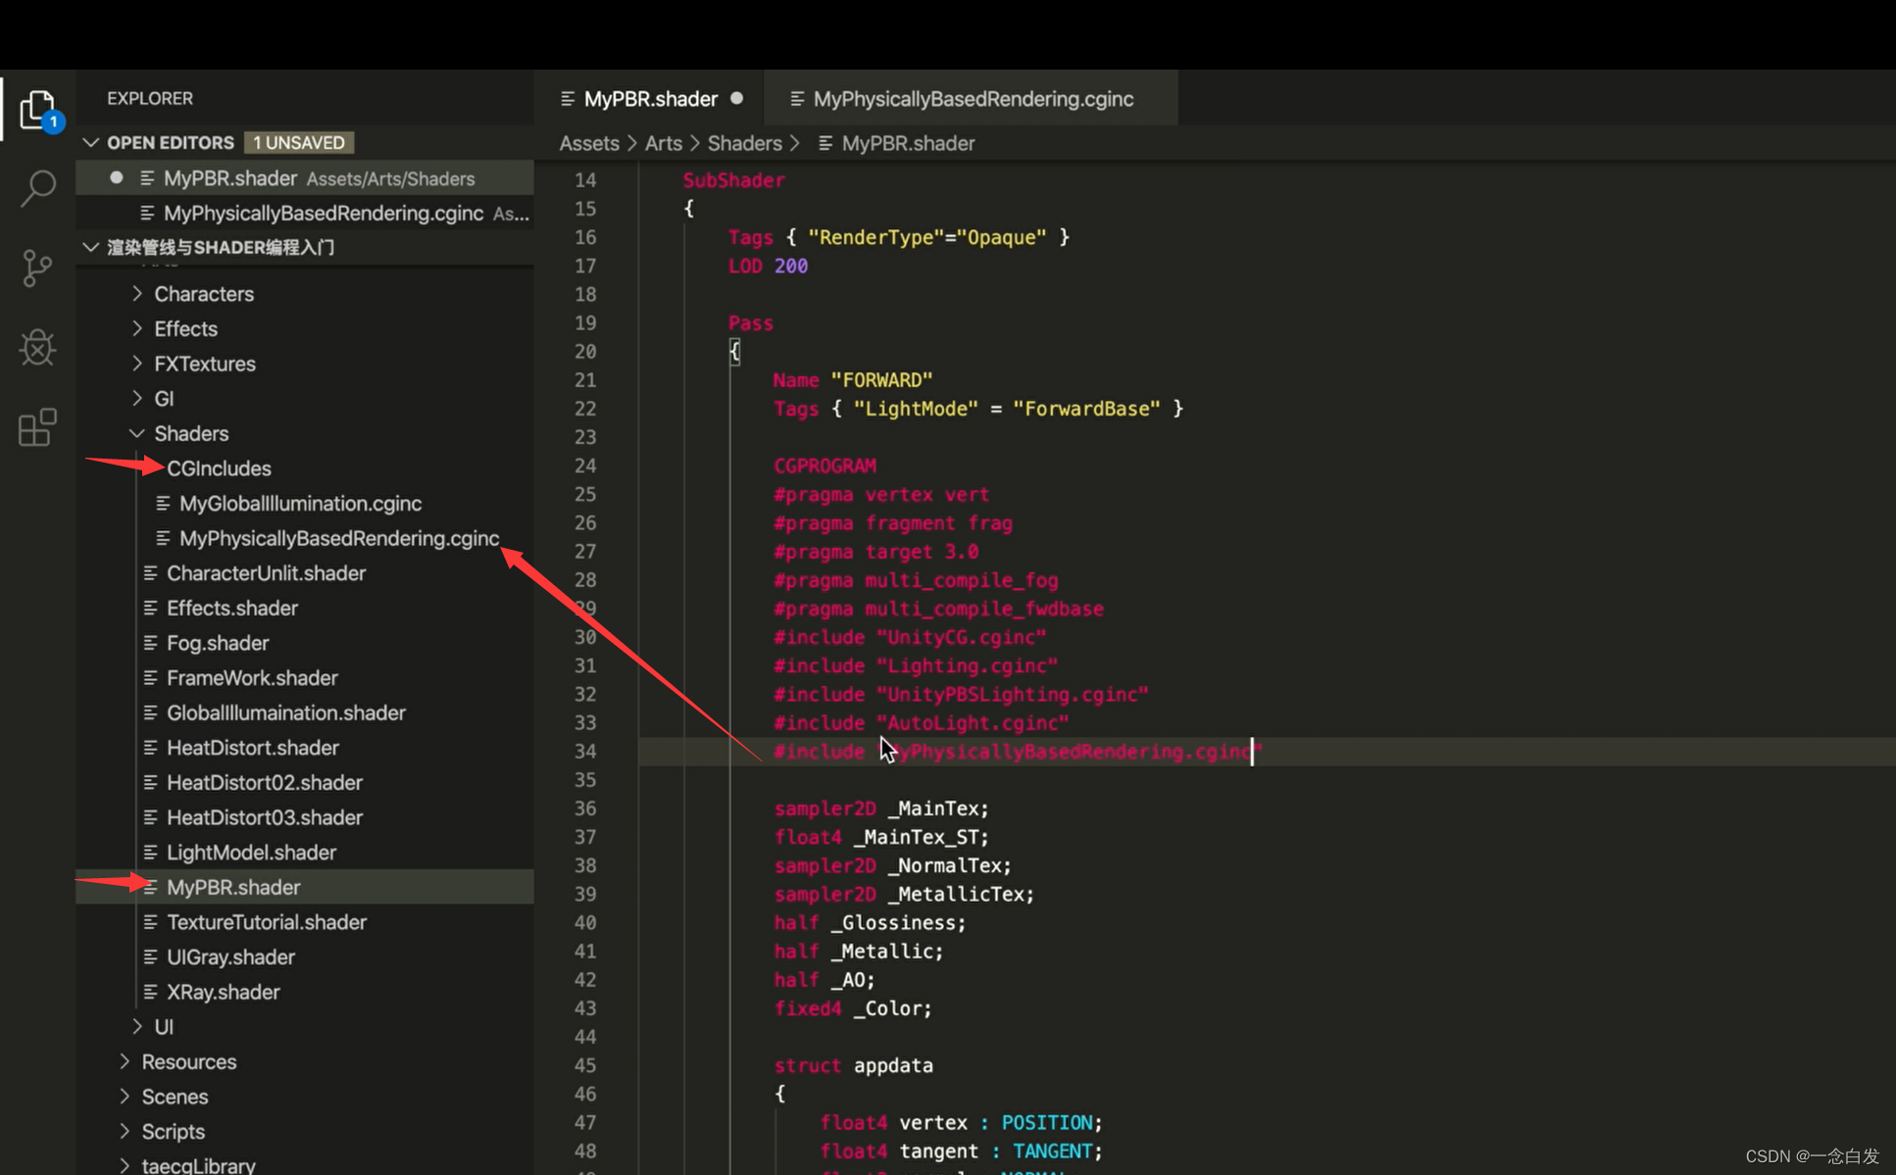
Task: Click the Assets breadcrumb segment
Action: pos(588,143)
